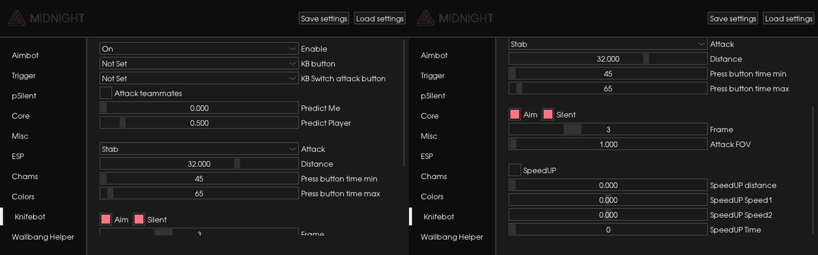The height and width of the screenshot is (255, 818).
Task: Expand the Attack dropdown in the right window
Action: coord(608,44)
